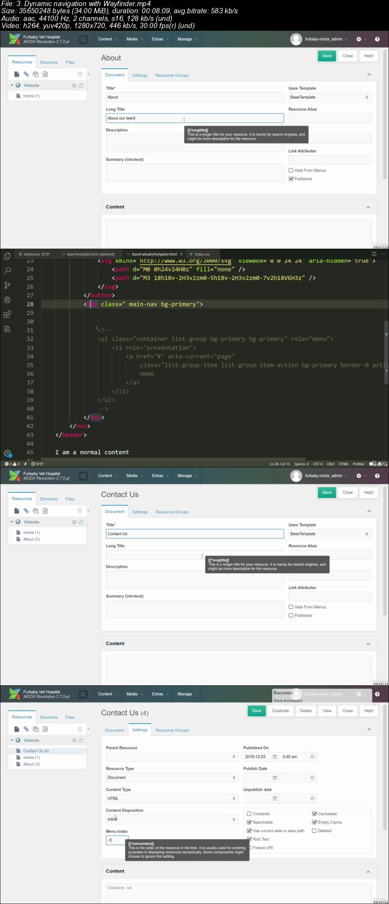Open the VS Code Search icon in activity bar

tap(7, 271)
